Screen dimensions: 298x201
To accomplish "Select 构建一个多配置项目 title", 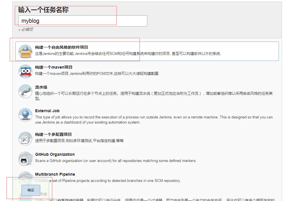I will [x=53, y=134].
